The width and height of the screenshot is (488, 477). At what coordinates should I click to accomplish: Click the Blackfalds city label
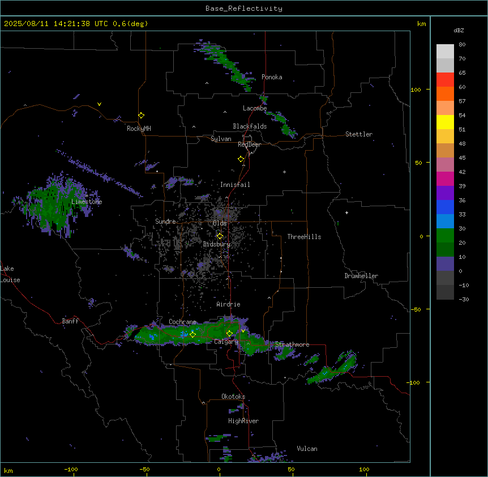pyautogui.click(x=250, y=126)
